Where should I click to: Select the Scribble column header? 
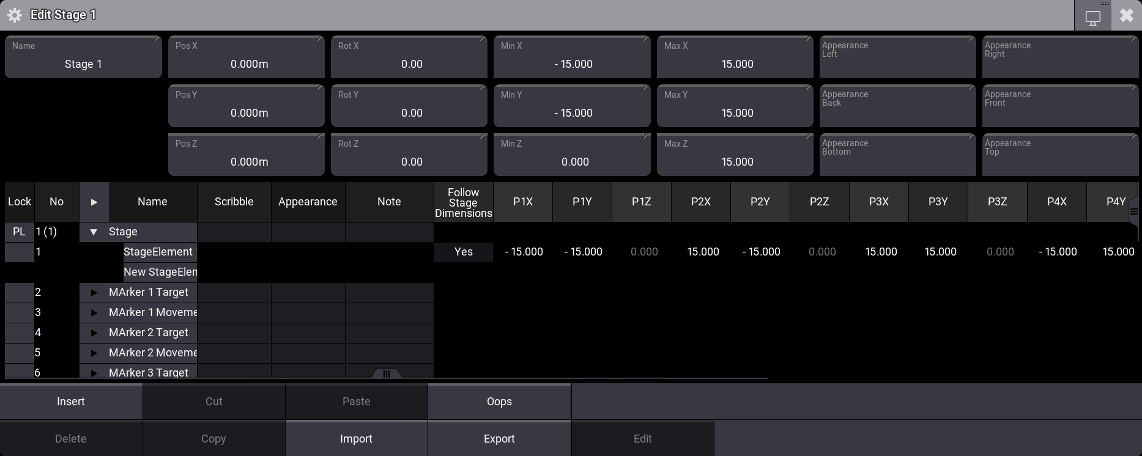(234, 202)
